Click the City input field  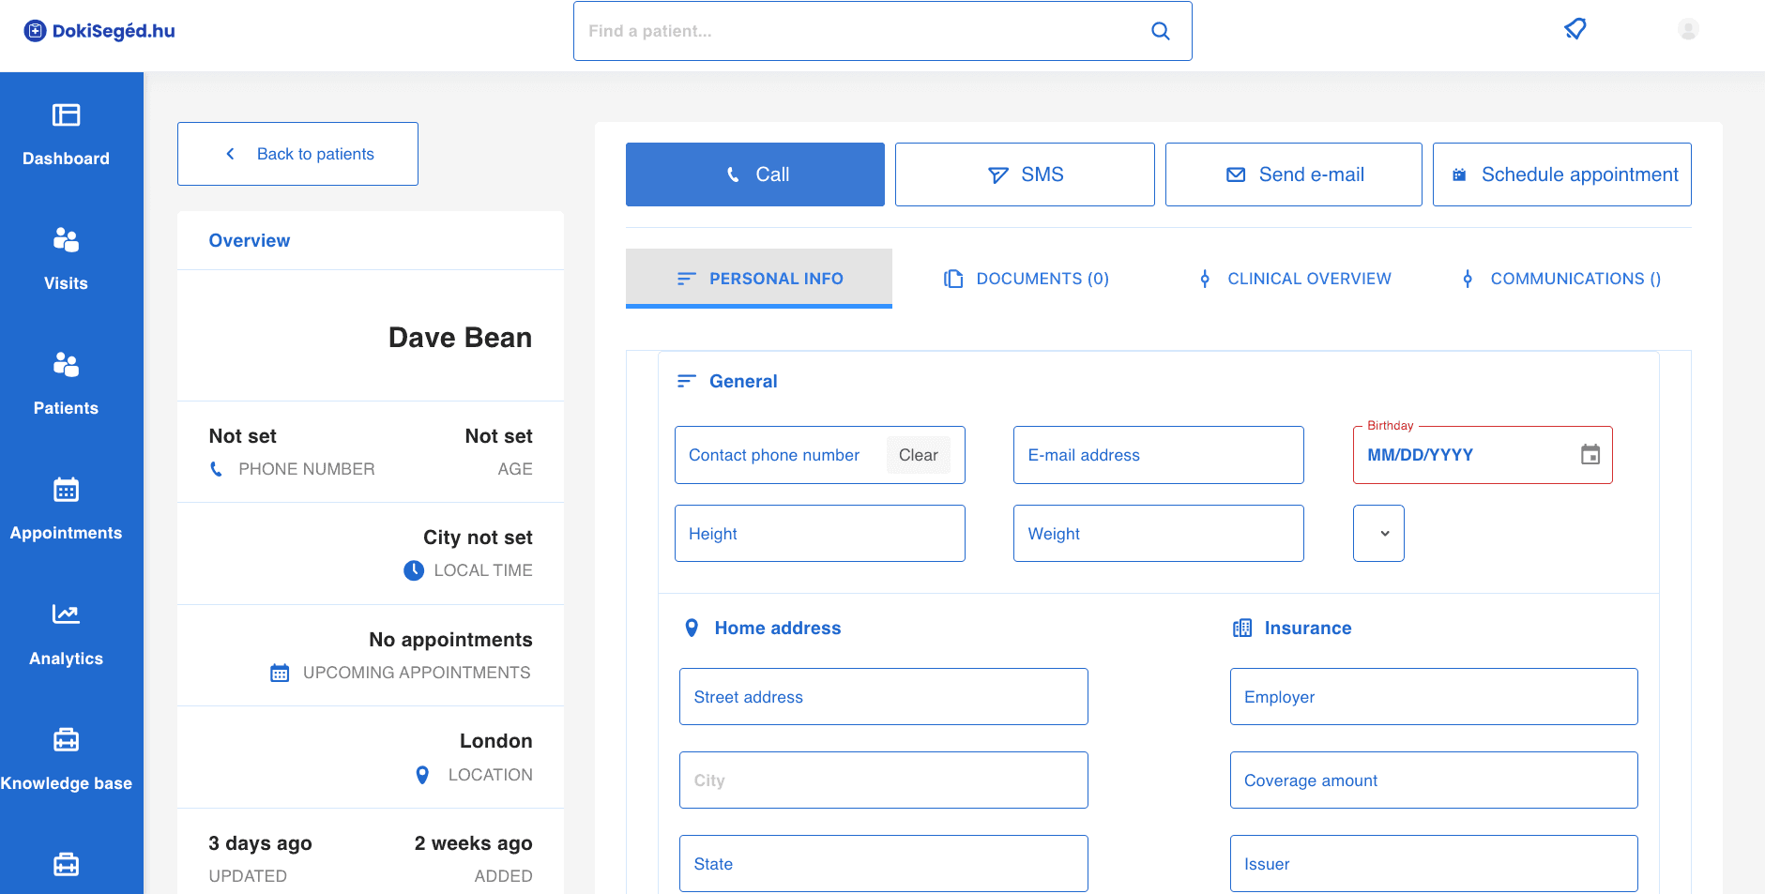(x=884, y=780)
